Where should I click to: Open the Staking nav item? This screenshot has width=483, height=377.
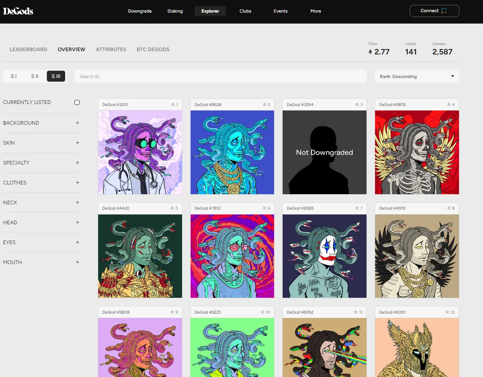pyautogui.click(x=175, y=11)
